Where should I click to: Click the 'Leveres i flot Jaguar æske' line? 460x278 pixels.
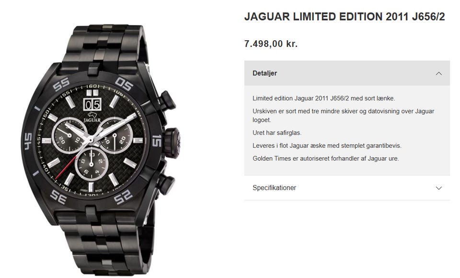(x=327, y=146)
